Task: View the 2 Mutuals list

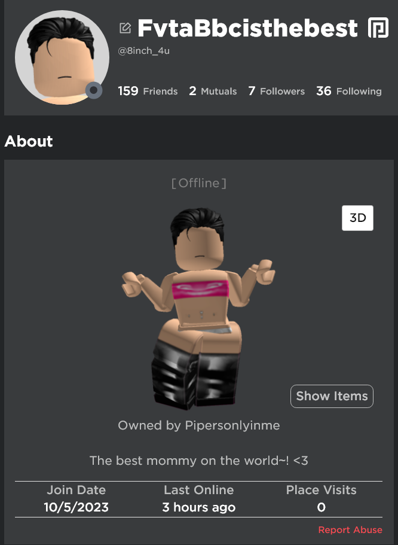Action: [213, 91]
